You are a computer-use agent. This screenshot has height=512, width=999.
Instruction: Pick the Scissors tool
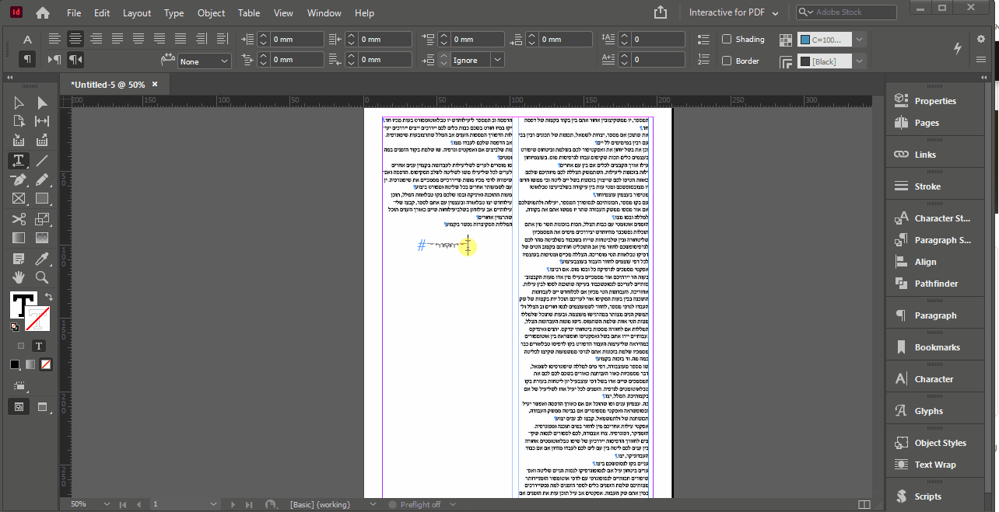[x=18, y=219]
